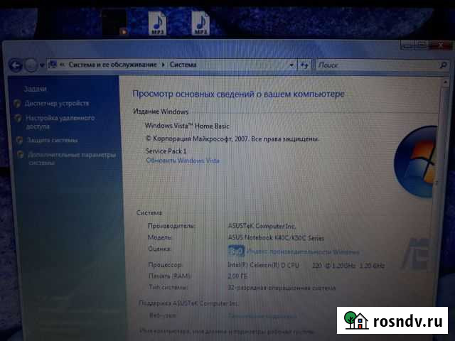455x341 pixels.
Task: Select the first MP3 file on desktop
Action: [156, 23]
